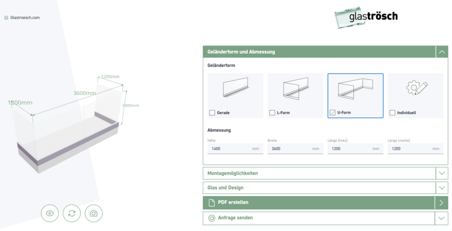The width and height of the screenshot is (452, 231).
Task: Click the PDF erstellen arrow
Action: coord(441,203)
